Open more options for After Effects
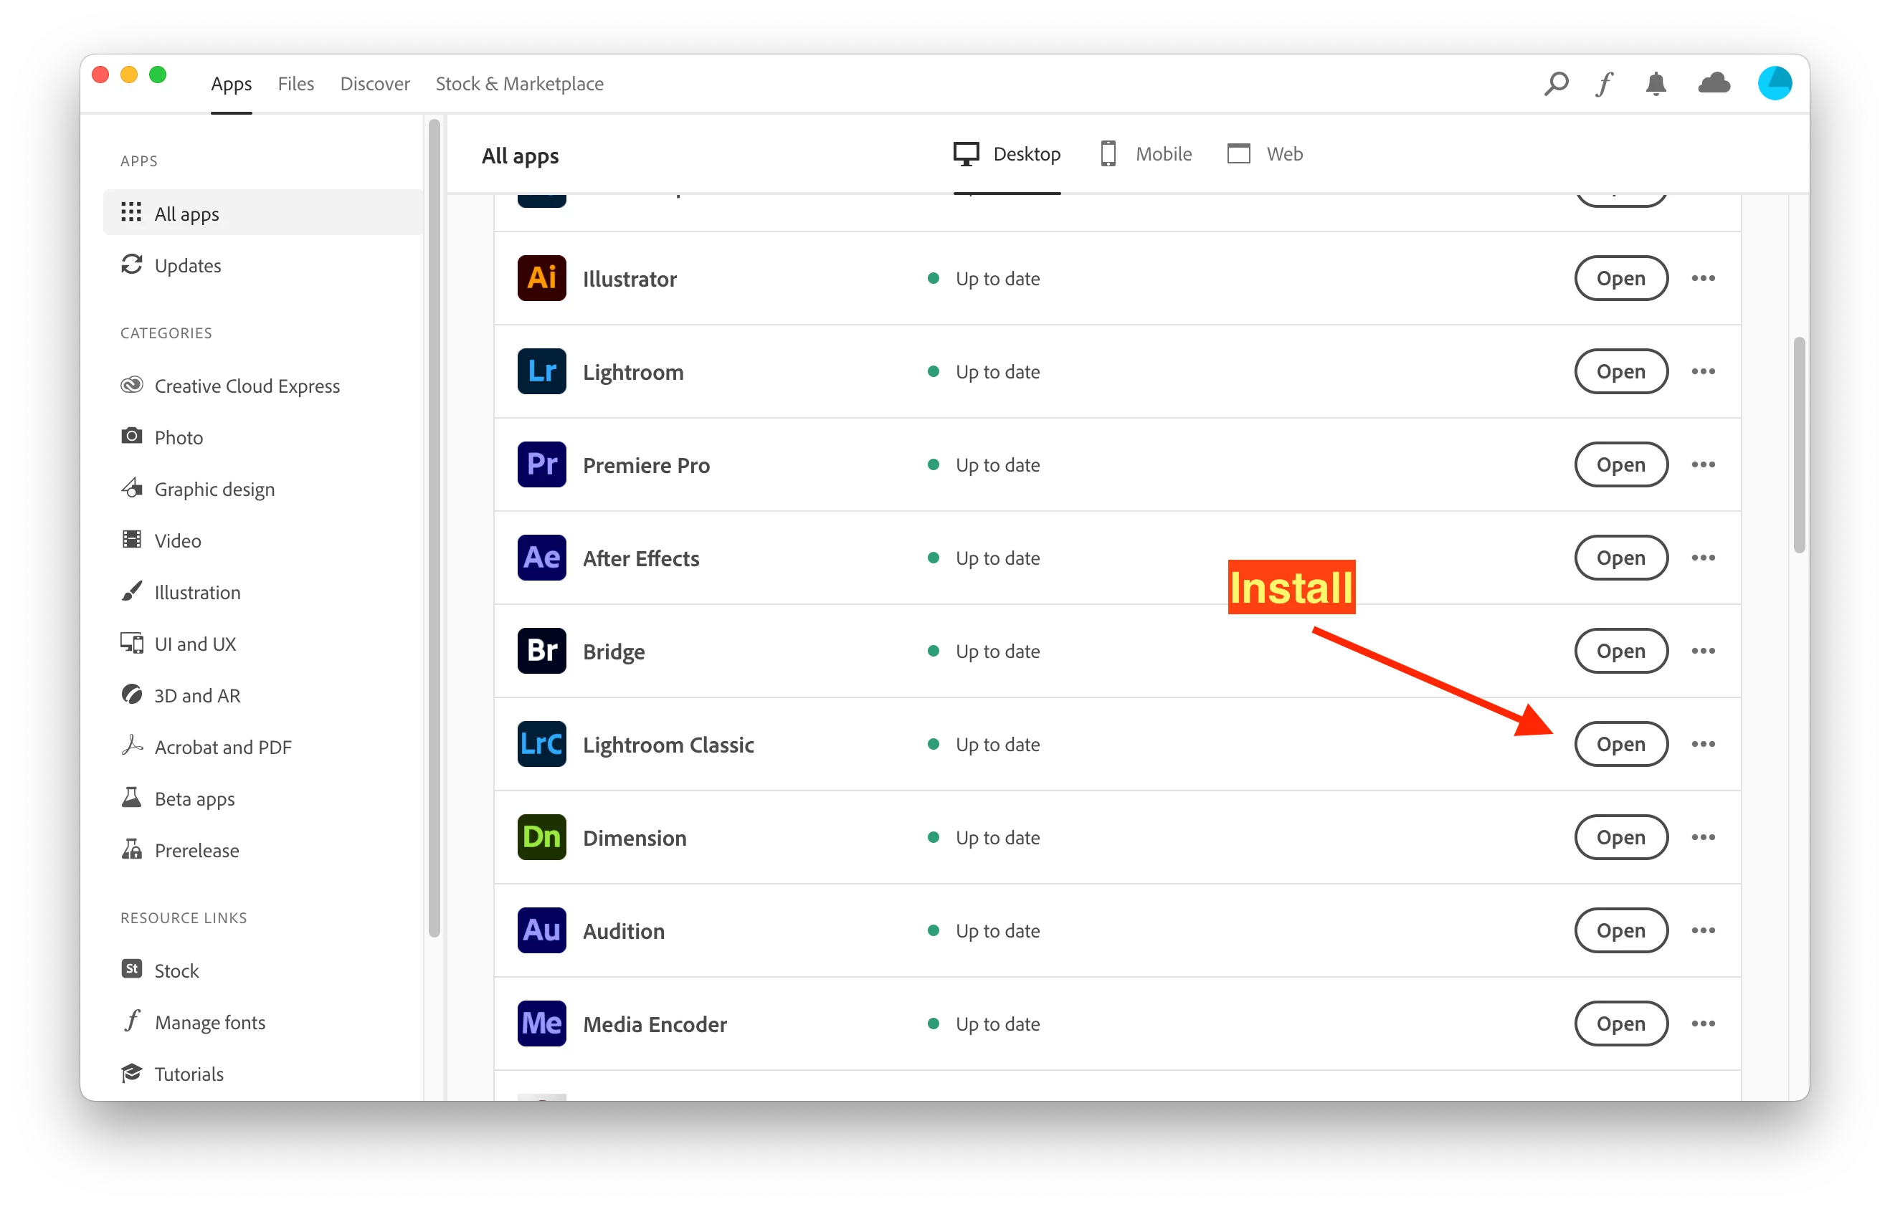The width and height of the screenshot is (1890, 1207). coord(1703,557)
